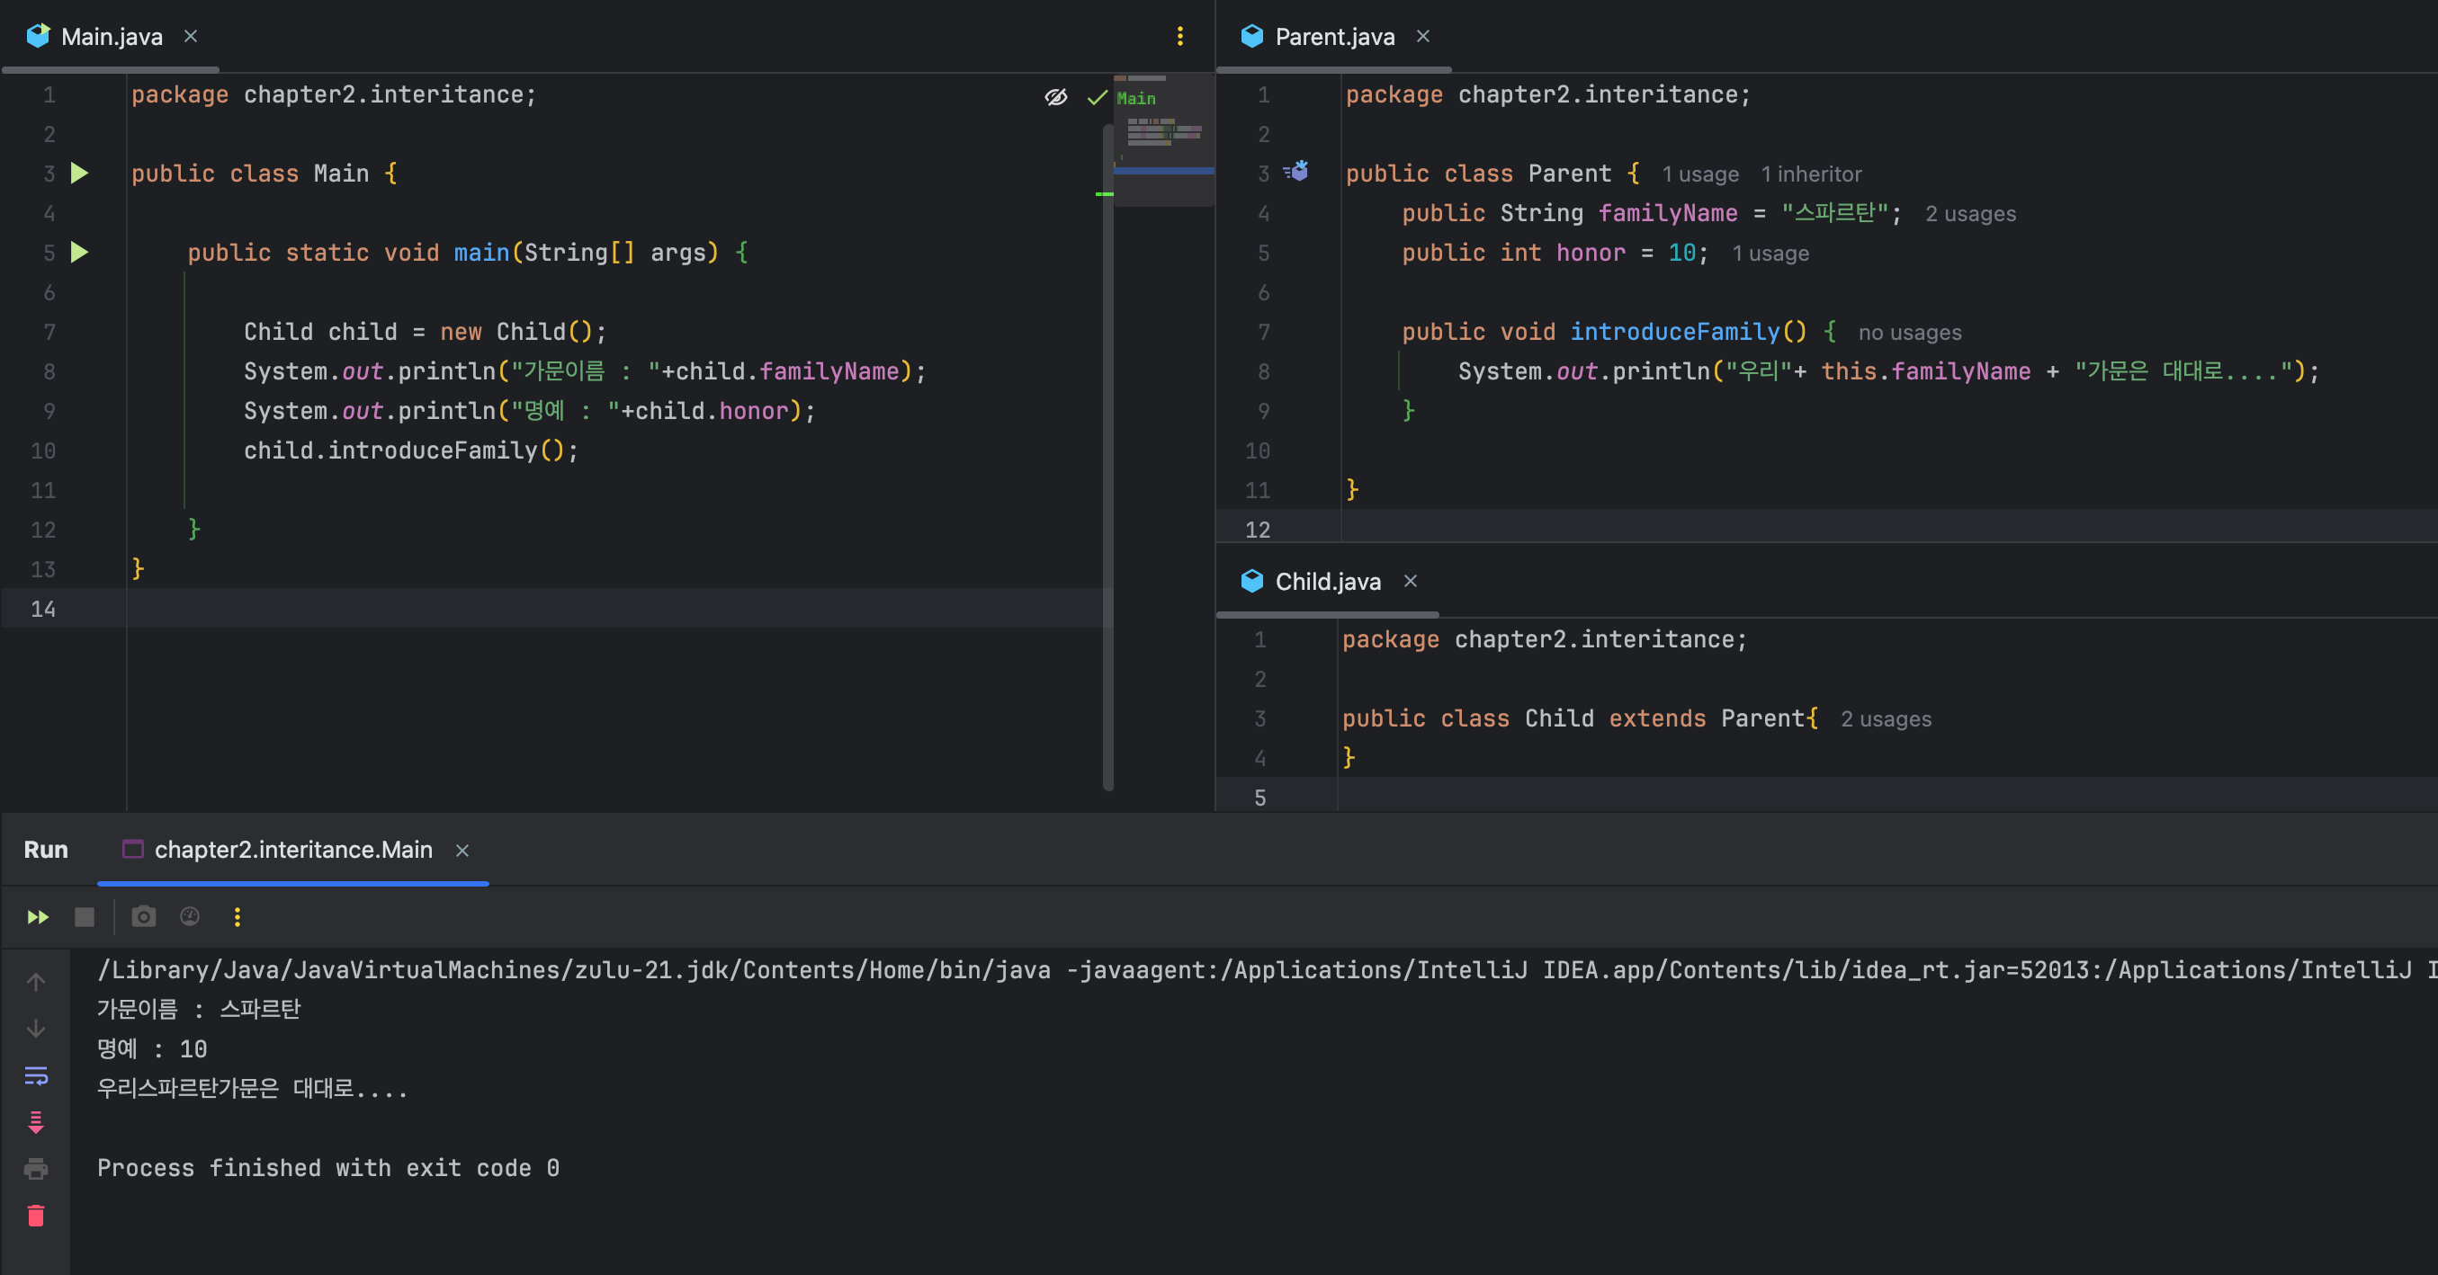Toggle soft-wrap in the Run console

(x=36, y=1075)
